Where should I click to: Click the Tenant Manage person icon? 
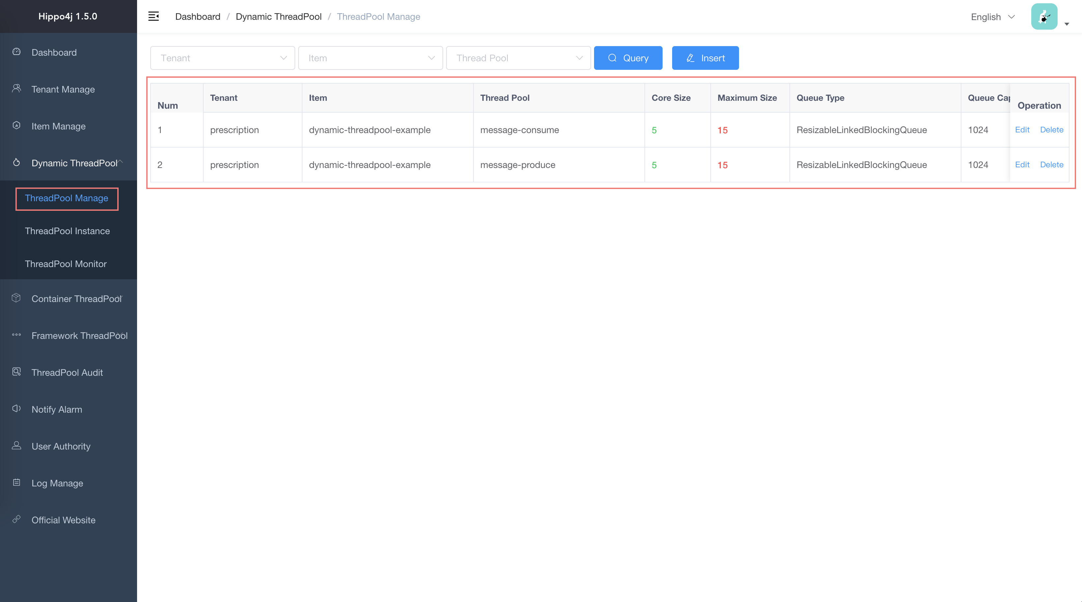click(16, 89)
